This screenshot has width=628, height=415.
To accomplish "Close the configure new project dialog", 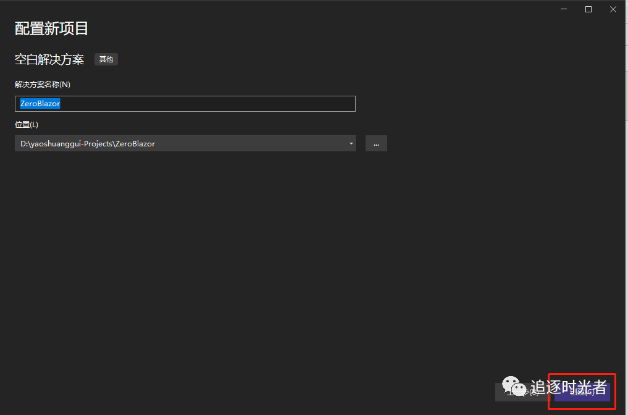I will point(613,9).
